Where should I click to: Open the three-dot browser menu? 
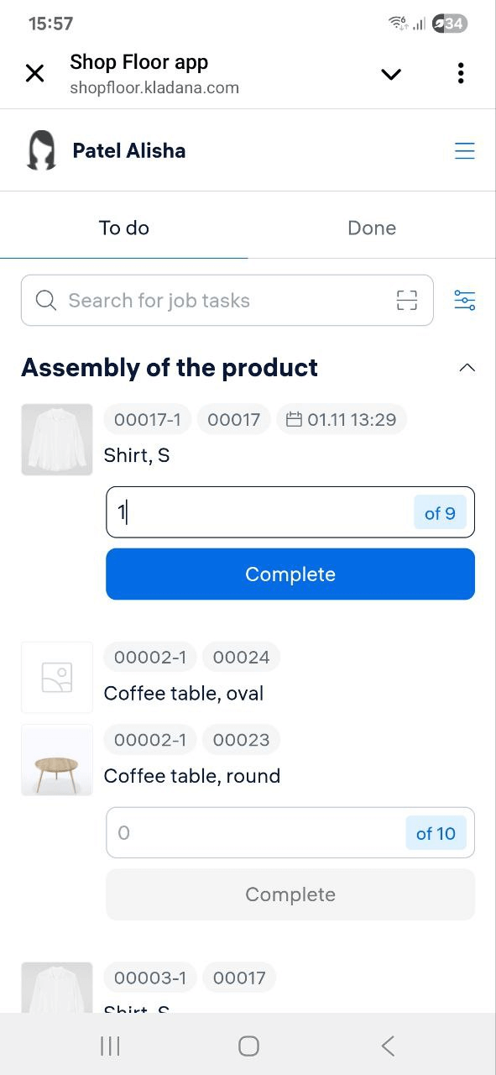click(x=460, y=73)
